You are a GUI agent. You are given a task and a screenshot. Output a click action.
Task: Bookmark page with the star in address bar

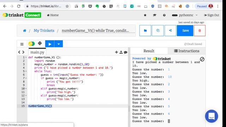click(x=67, y=6)
